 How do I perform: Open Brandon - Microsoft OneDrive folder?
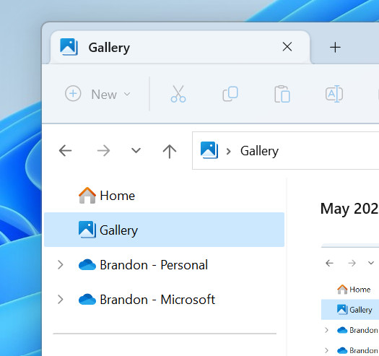coord(147,300)
